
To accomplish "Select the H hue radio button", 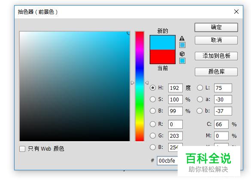I will (153, 88).
